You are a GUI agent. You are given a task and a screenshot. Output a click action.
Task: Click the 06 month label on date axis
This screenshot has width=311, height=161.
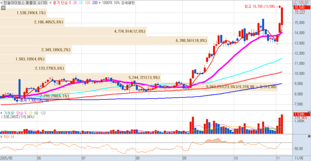39,158
